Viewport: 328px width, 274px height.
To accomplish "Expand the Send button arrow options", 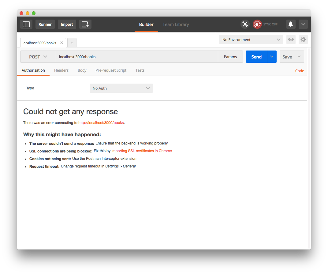I will pyautogui.click(x=272, y=57).
